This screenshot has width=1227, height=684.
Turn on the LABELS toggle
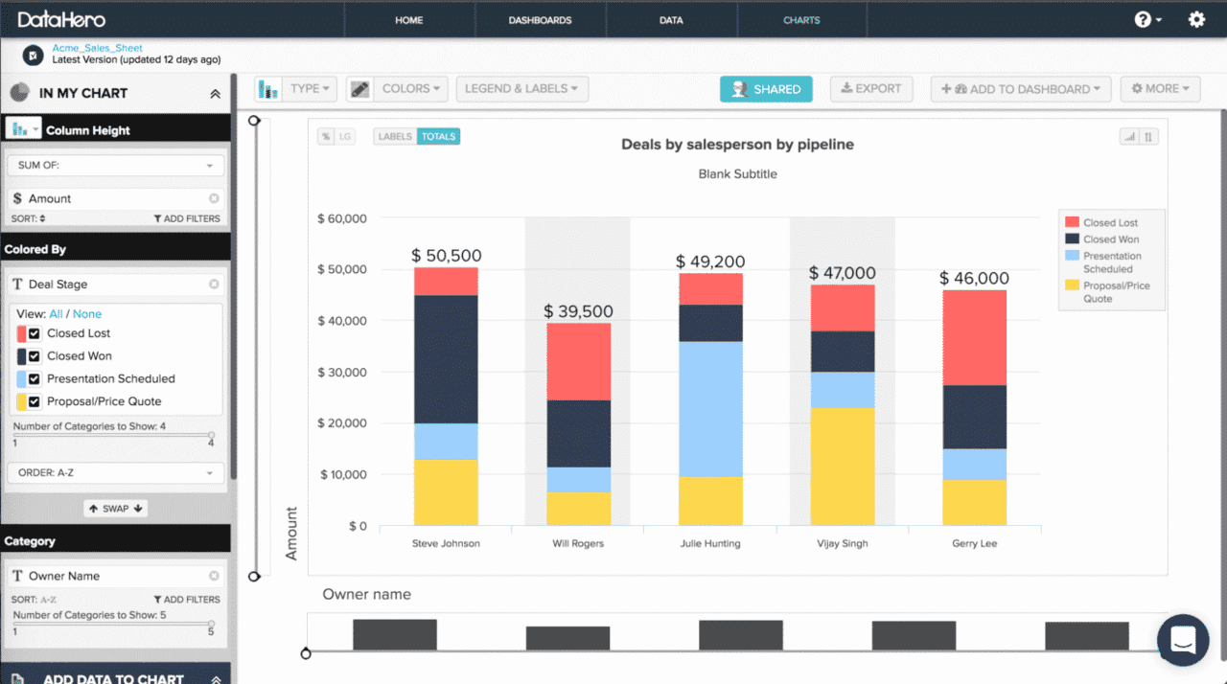pyautogui.click(x=395, y=137)
